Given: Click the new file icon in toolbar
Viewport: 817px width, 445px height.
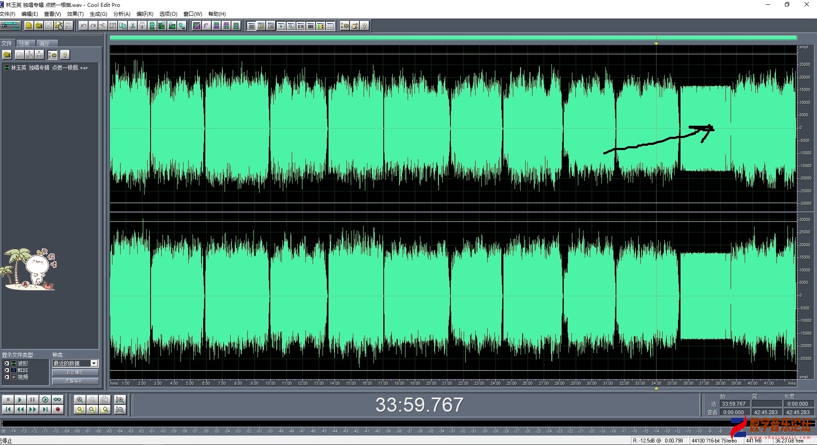Looking at the screenshot, I should [x=29, y=26].
